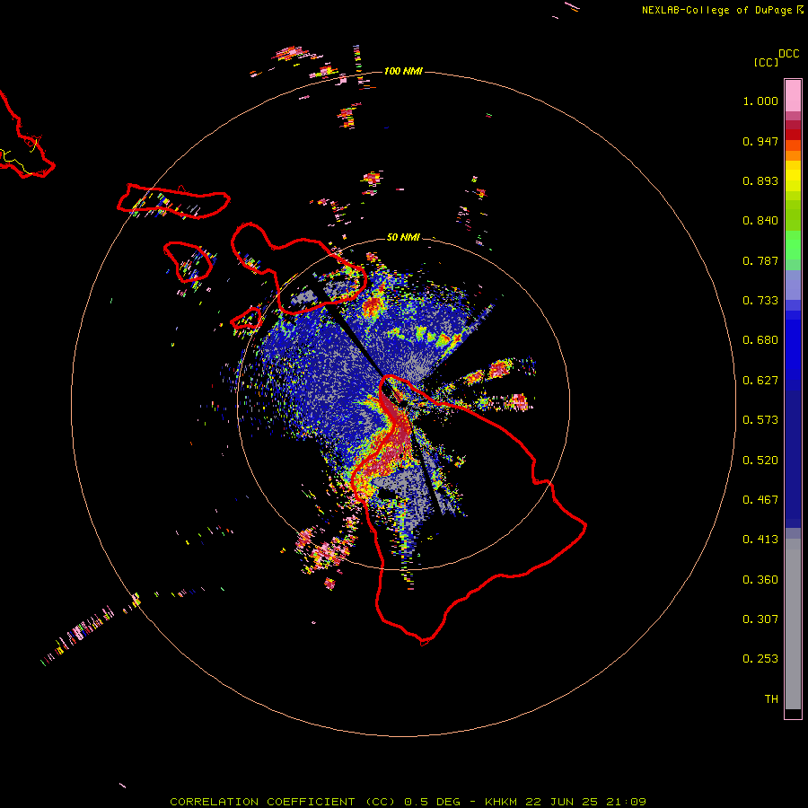
Task: Click the pink top segment of the color bar
Action: (793, 96)
